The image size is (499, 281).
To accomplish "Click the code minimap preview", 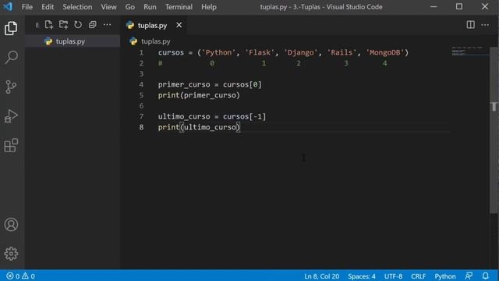I will point(469,52).
